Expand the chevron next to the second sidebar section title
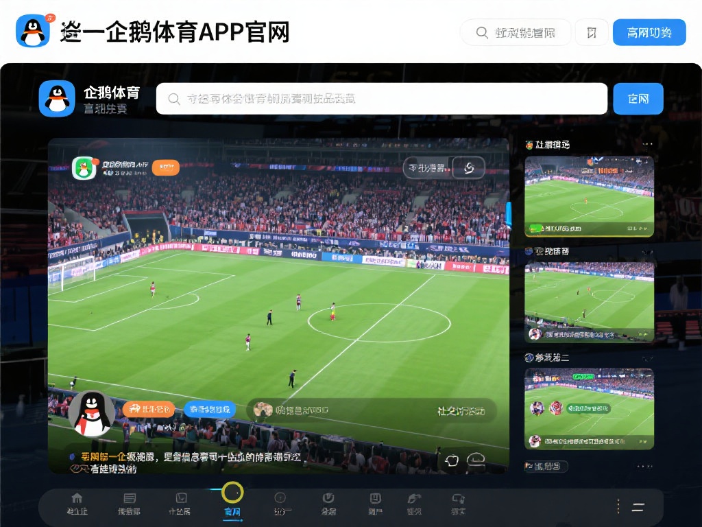The height and width of the screenshot is (527, 702). 646,250
